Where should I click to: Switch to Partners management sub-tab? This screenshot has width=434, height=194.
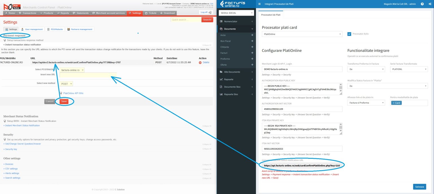[80, 29]
